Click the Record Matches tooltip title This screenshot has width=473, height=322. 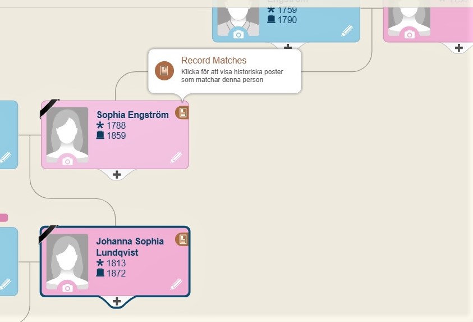(214, 61)
